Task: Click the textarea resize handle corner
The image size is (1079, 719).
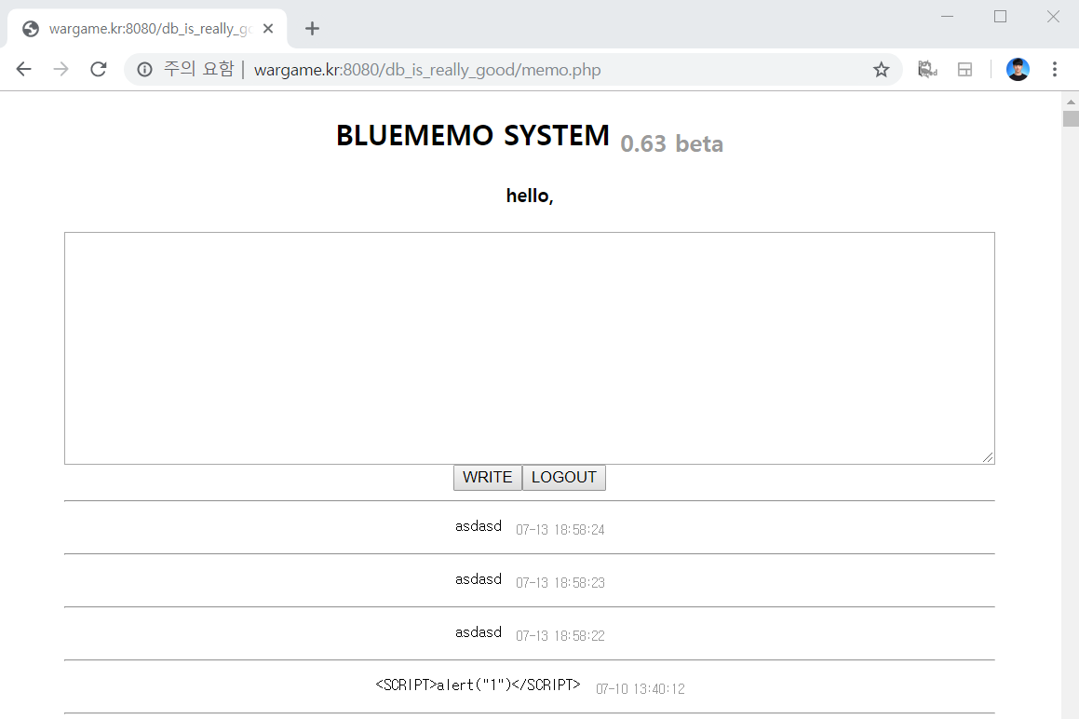Action: (988, 457)
